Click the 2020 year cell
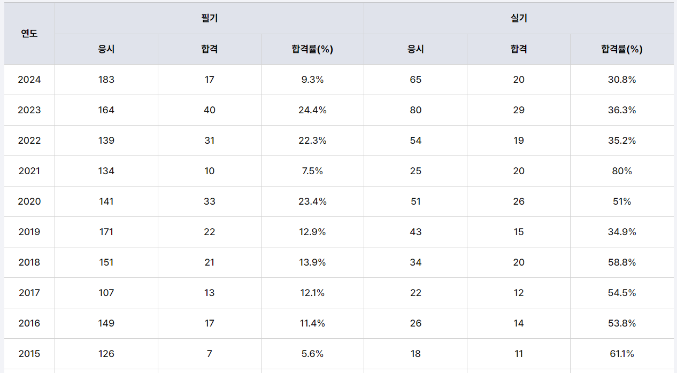This screenshot has width=677, height=373. pyautogui.click(x=29, y=201)
